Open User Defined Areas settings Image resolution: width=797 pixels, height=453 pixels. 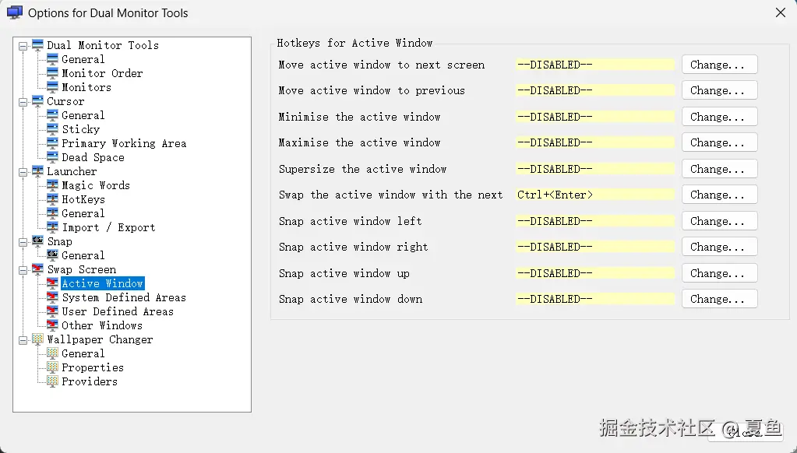pos(118,311)
